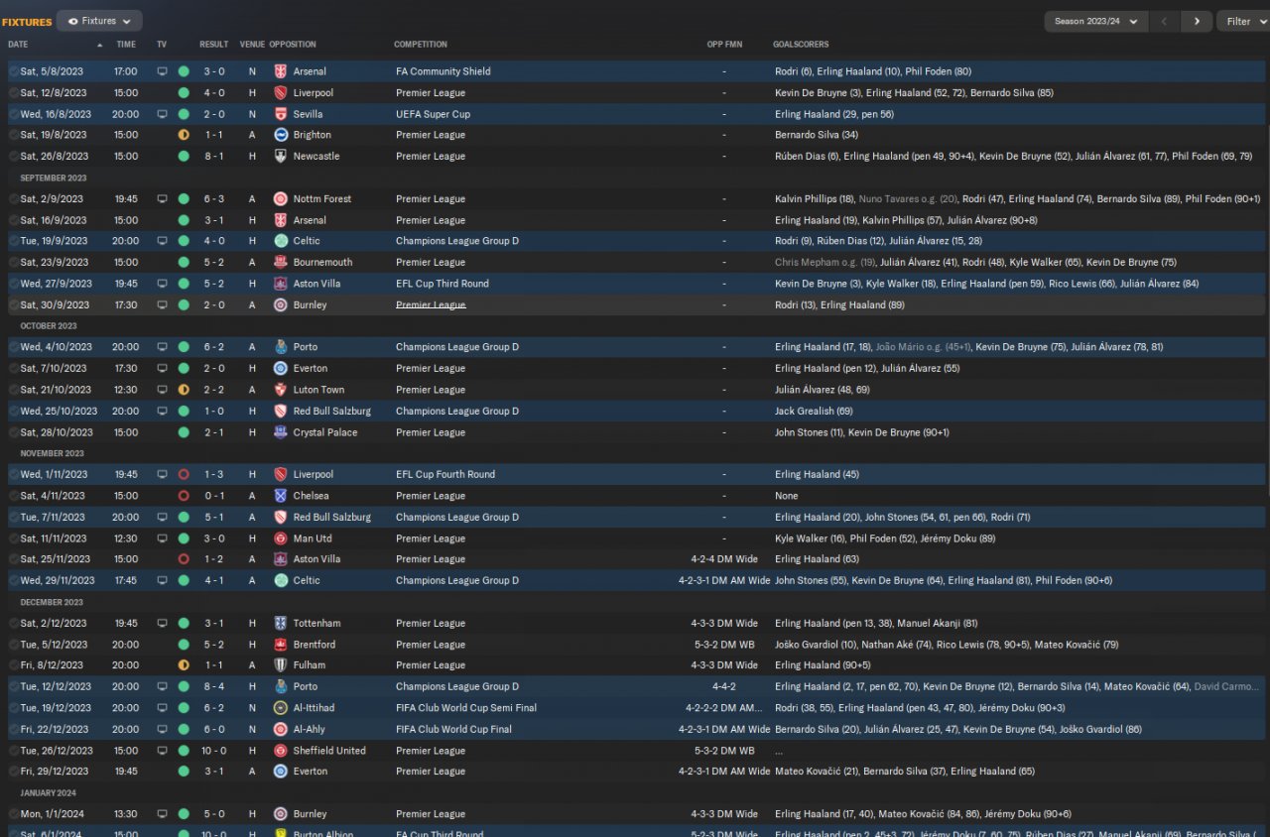Click UEFA Super Cup competition
Viewport: 1270px width, 837px height.
pos(434,114)
